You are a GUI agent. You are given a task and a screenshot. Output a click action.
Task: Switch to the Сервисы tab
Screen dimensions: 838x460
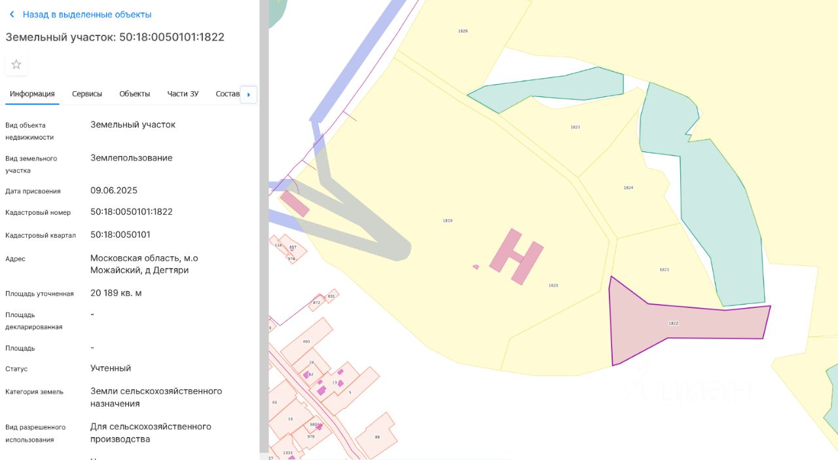[x=87, y=94]
